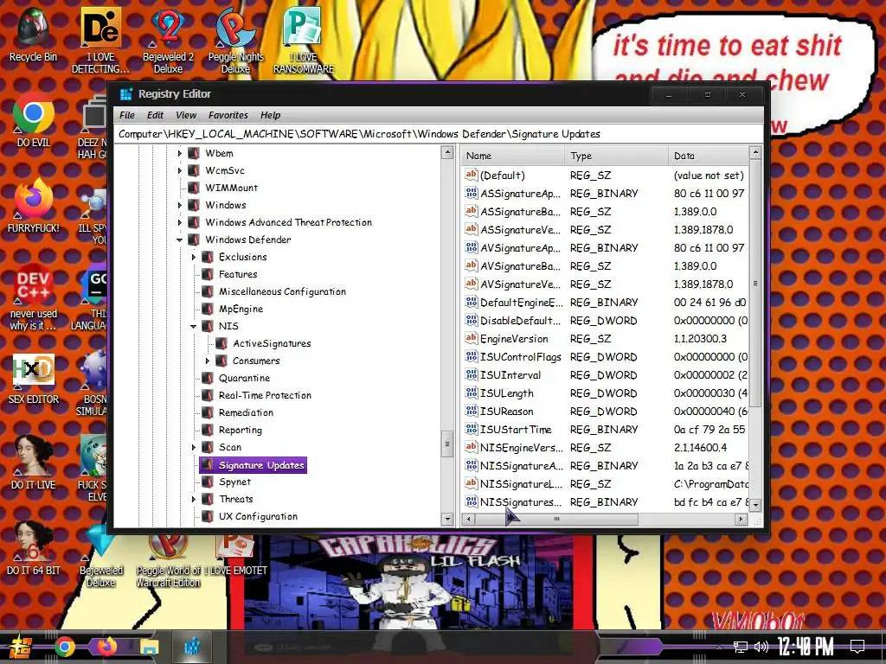Open the Favorites menu
The width and height of the screenshot is (886, 664).
click(x=228, y=115)
